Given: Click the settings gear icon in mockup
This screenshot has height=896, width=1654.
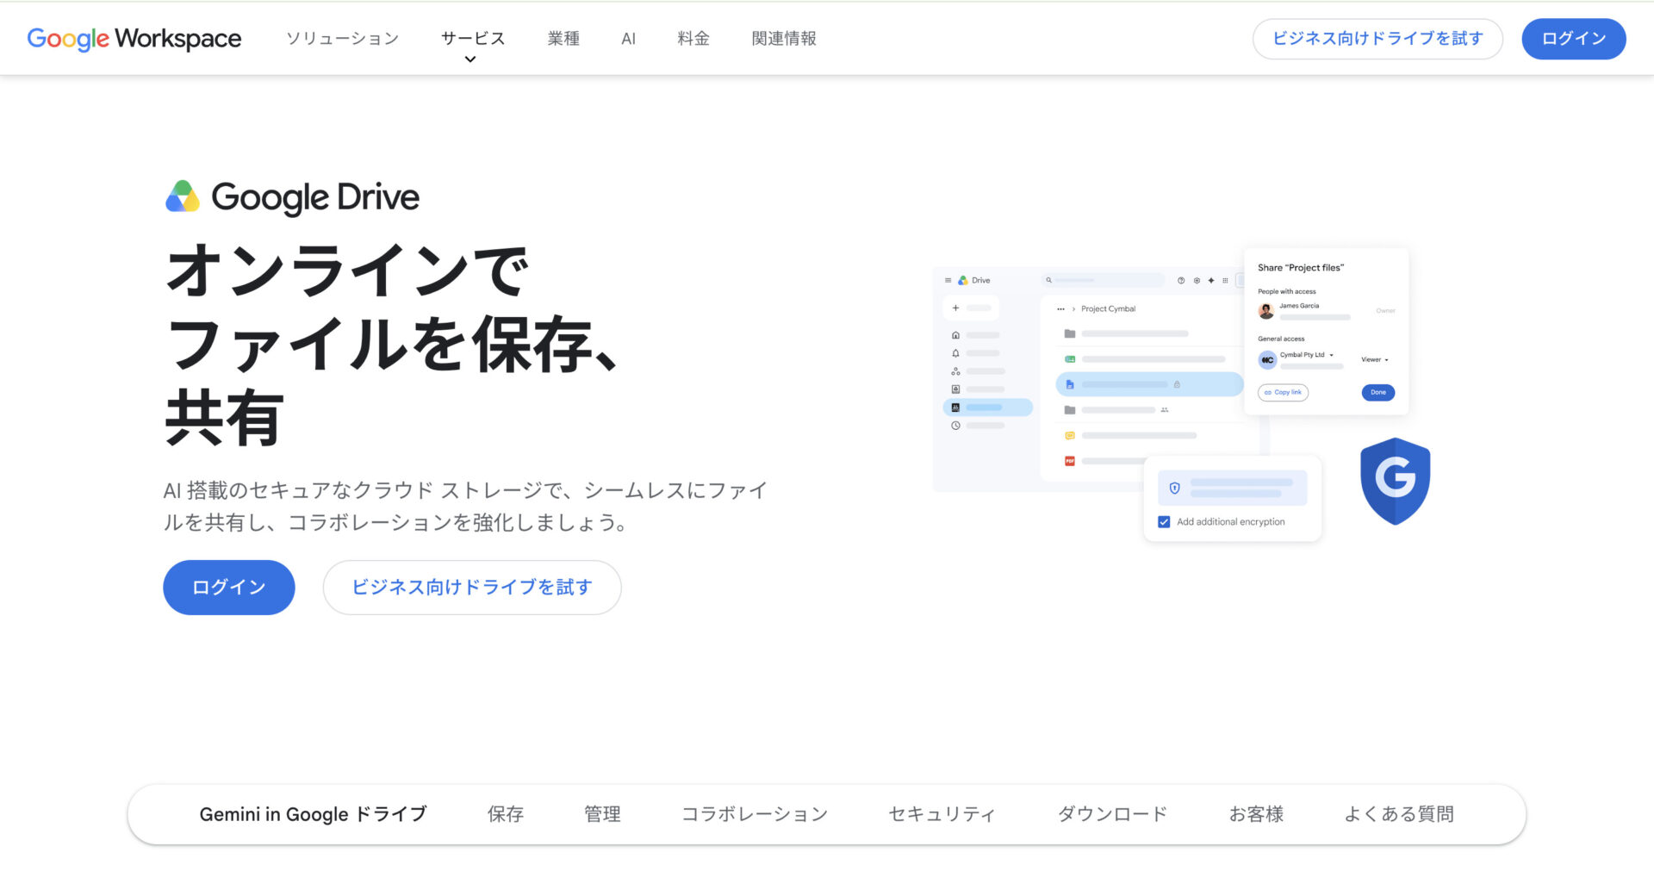Looking at the screenshot, I should pos(1197,280).
